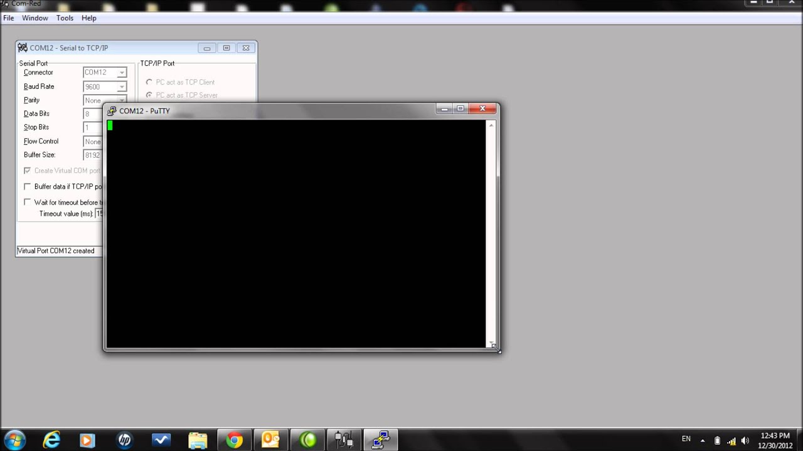Click the 'Virtual Port COM12 created' status text

56,251
